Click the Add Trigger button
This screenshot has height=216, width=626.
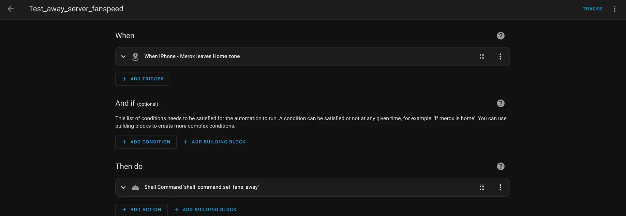click(143, 79)
